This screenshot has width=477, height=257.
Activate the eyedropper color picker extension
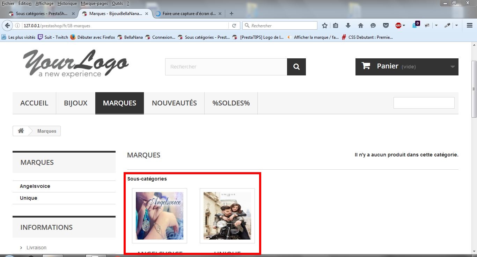click(x=447, y=25)
